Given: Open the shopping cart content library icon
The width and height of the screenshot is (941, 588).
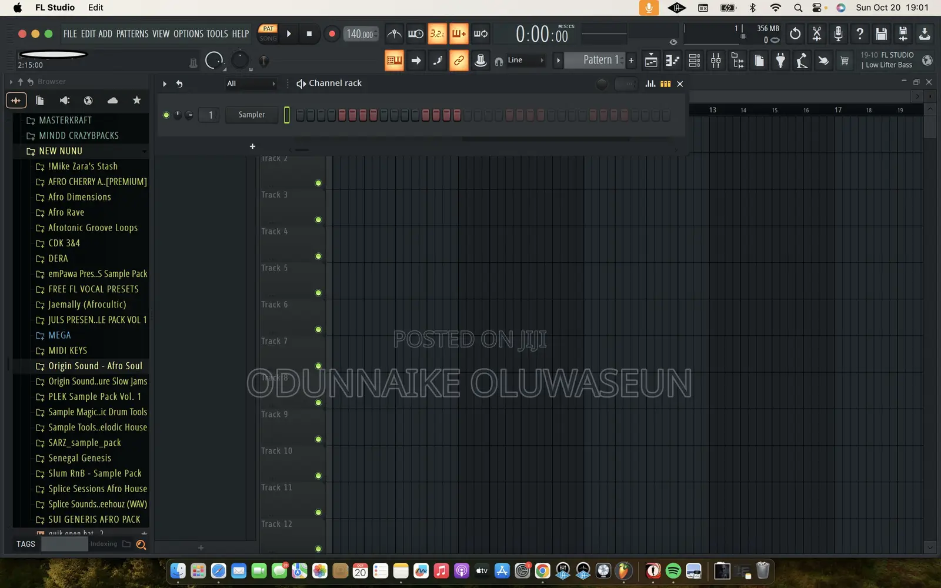Looking at the screenshot, I should (845, 60).
